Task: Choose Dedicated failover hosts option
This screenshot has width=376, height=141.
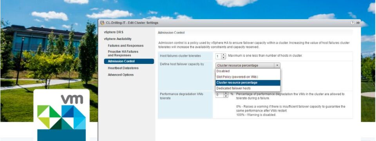Action: tap(248, 89)
